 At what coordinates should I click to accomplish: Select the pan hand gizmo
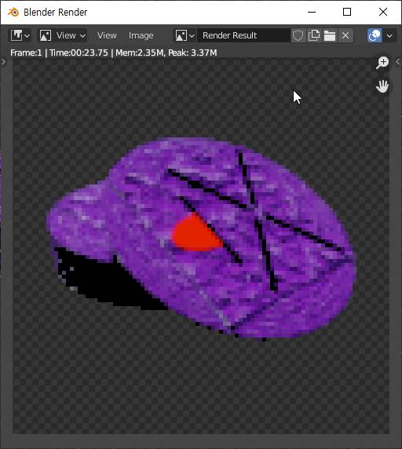[382, 86]
